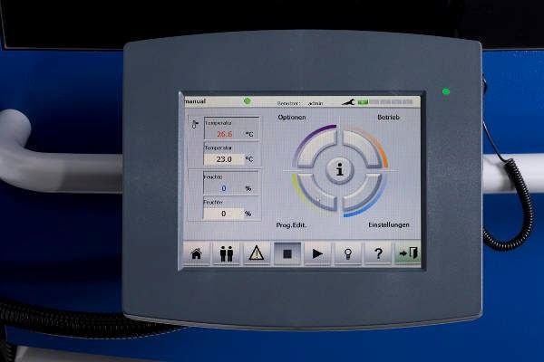Viewport: 544px width, 362px height.
Task: Click the Einstellungen label
Action: pyautogui.click(x=389, y=224)
